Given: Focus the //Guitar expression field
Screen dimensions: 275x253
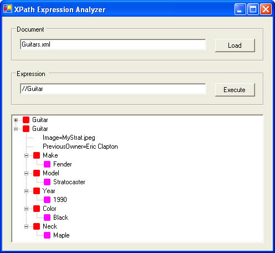Looking at the screenshot, I should point(113,89).
